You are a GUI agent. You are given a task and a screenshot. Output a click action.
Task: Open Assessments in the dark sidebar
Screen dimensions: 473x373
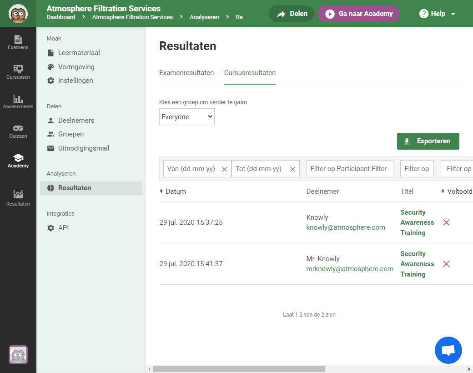click(x=18, y=101)
